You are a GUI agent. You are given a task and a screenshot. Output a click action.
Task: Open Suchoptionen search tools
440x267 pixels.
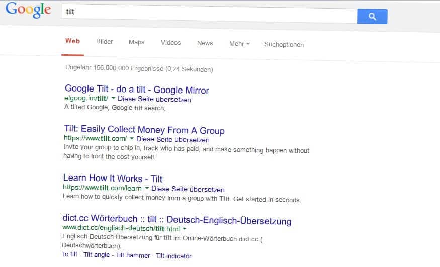pyautogui.click(x=284, y=45)
